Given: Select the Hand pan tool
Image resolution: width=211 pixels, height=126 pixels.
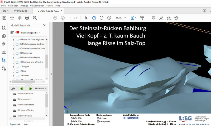Looking at the screenshot, I should tap(94, 18).
